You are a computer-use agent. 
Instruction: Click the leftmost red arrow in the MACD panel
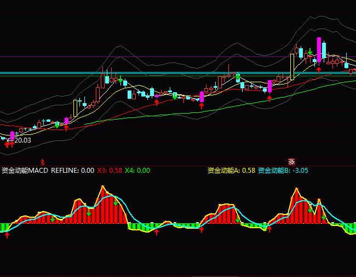pyautogui.click(x=7, y=235)
